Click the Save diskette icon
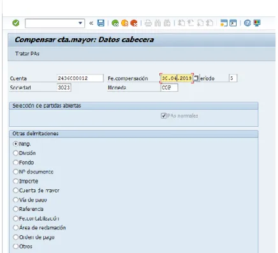This screenshot has width=278, height=253. click(x=101, y=23)
